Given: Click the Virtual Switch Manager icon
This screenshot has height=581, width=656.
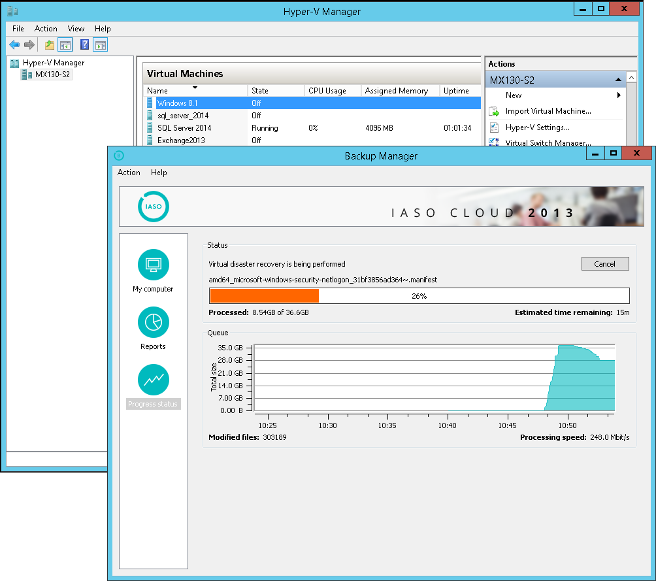Looking at the screenshot, I should 494,142.
